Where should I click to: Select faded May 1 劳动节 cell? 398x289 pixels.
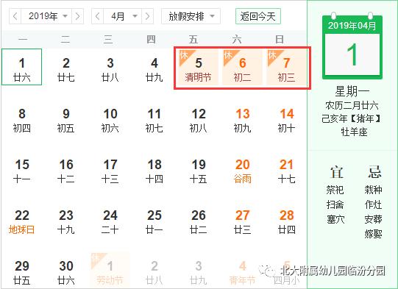coord(110,271)
